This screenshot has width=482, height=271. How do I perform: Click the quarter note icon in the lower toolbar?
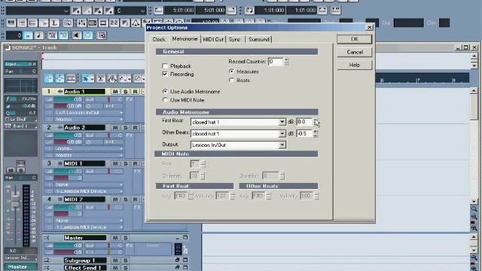pyautogui.click(x=39, y=35)
